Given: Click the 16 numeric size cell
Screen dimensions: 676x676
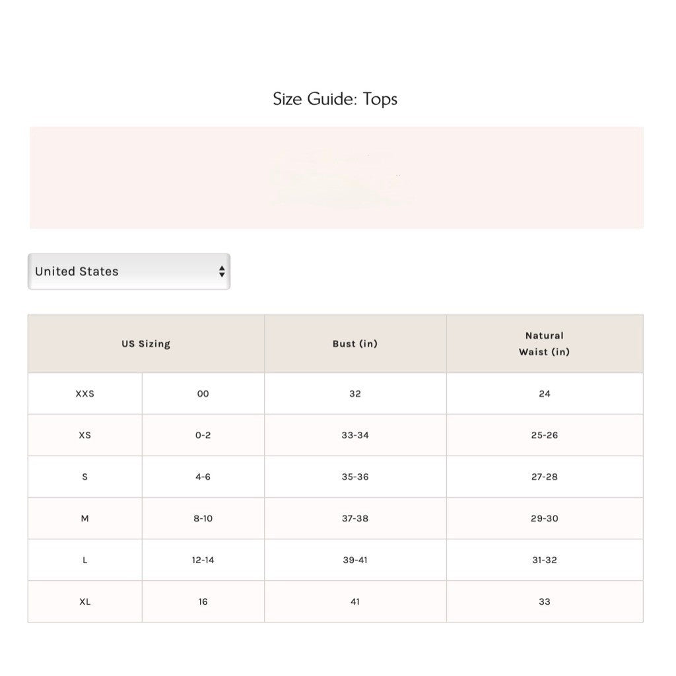Looking at the screenshot, I should coord(203,601).
